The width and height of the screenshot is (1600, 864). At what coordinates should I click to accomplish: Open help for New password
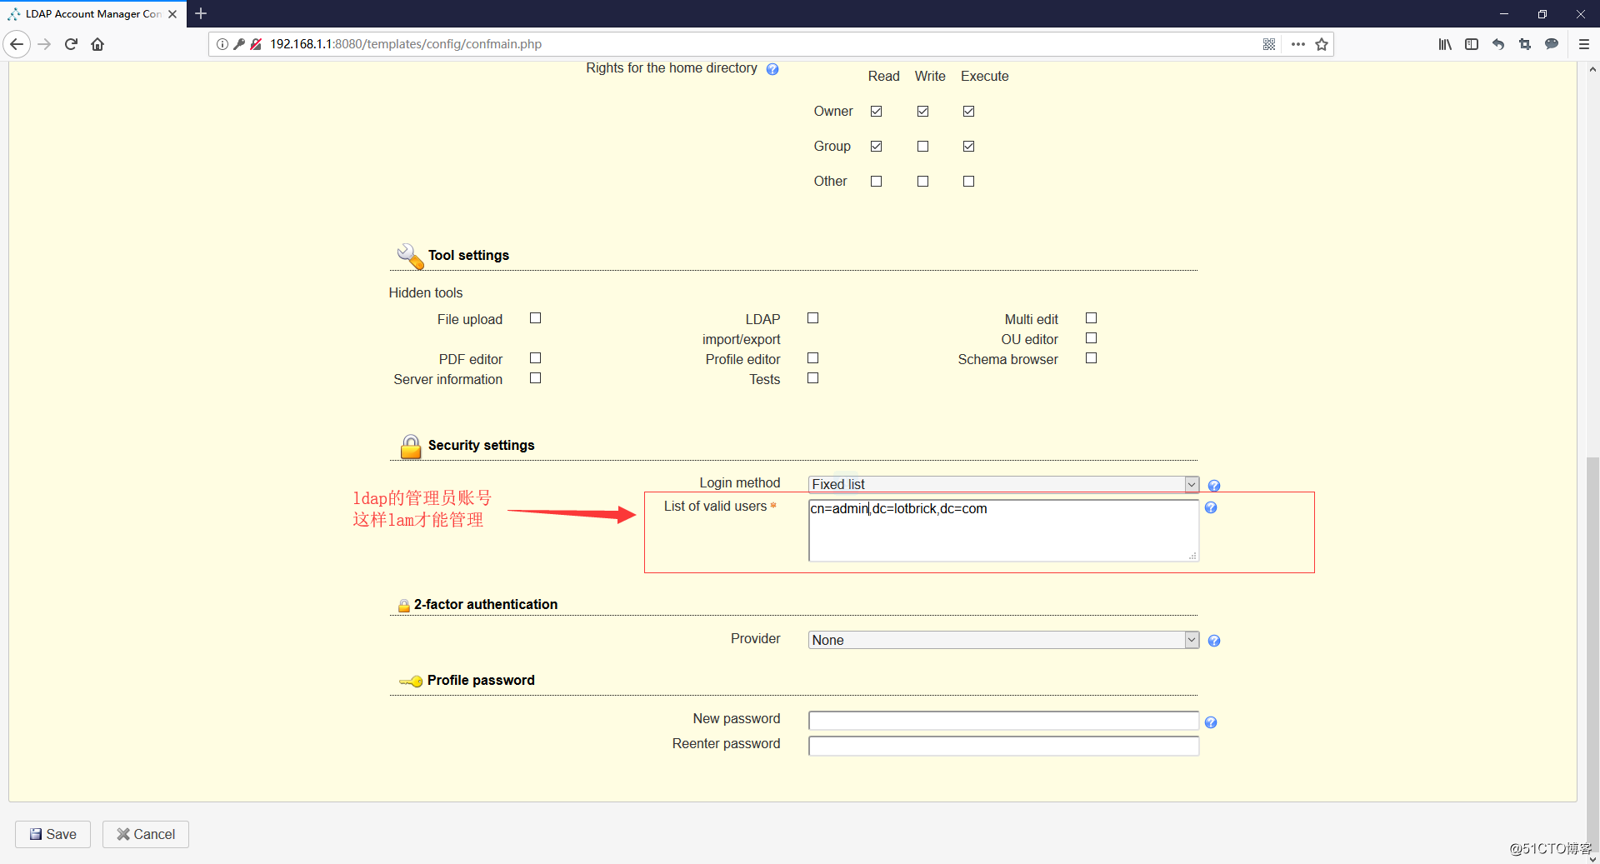pyautogui.click(x=1211, y=722)
